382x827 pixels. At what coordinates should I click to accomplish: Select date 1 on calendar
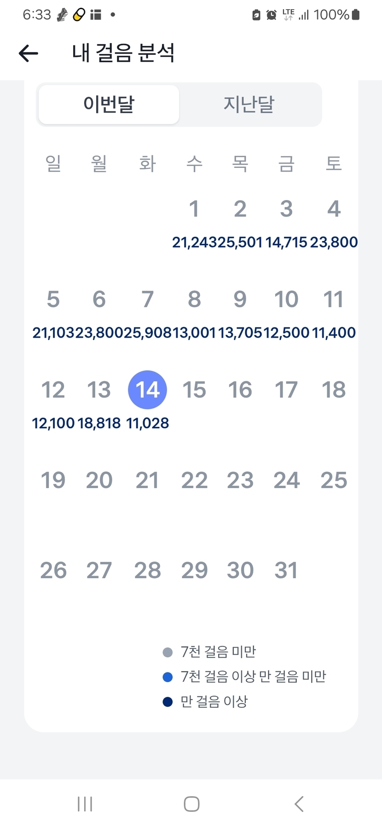194,209
